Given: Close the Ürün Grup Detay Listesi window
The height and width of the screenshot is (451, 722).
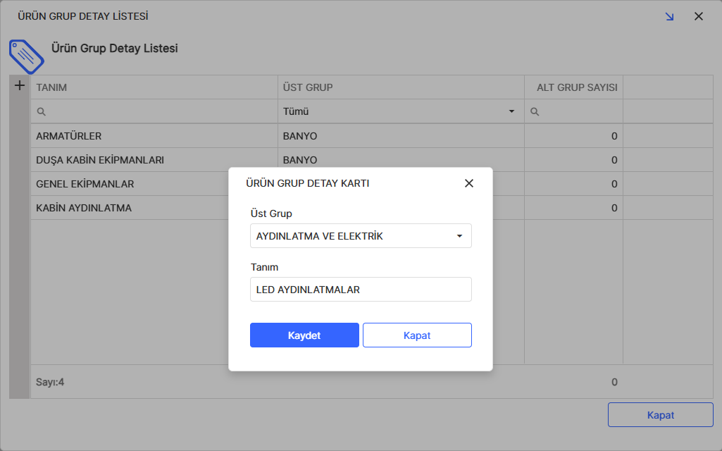Looking at the screenshot, I should [x=699, y=16].
